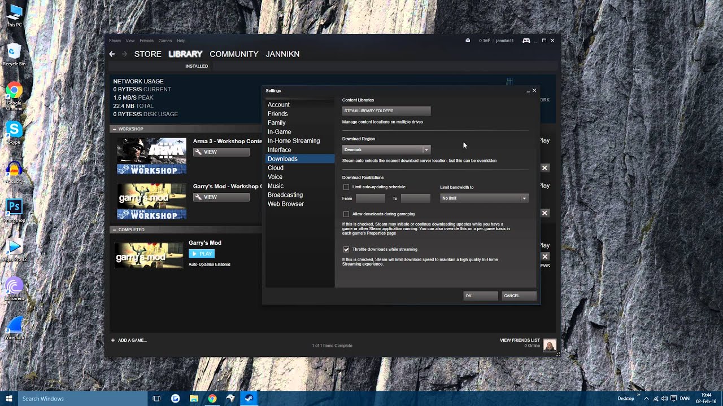
Task: Click VIEW for Garry's Mod Workshop
Action: pyautogui.click(x=221, y=197)
